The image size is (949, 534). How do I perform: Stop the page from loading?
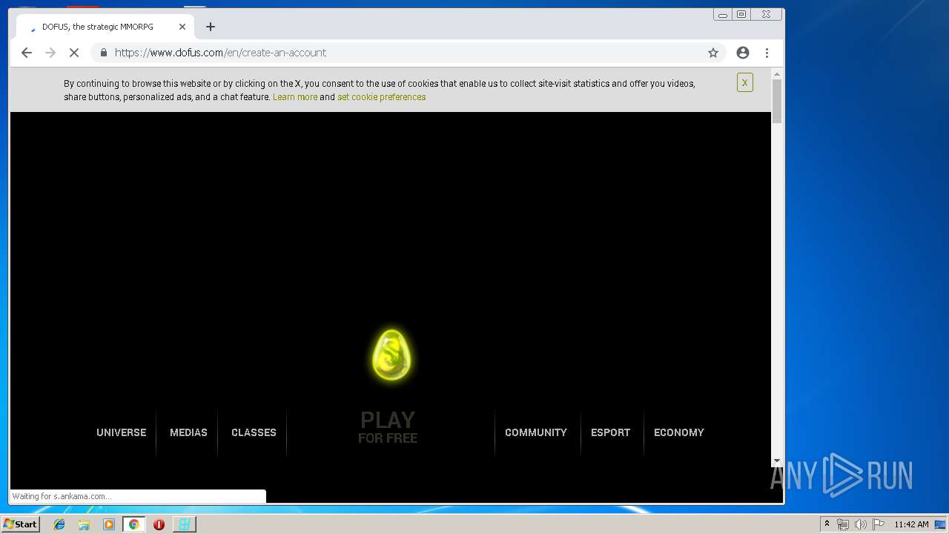point(74,53)
